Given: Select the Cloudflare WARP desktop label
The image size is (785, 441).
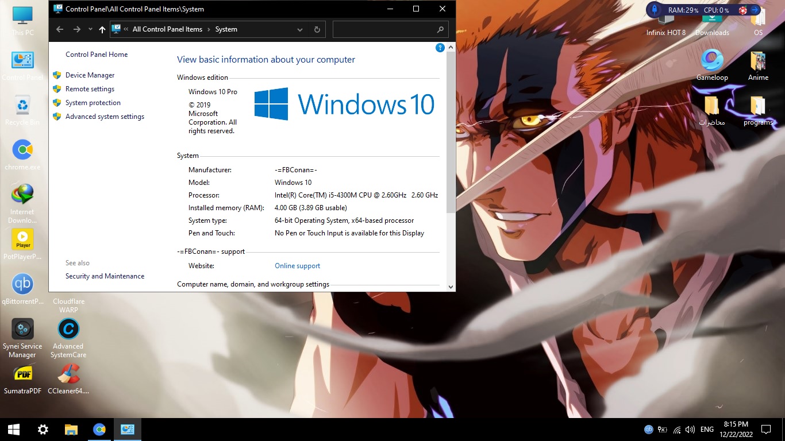Looking at the screenshot, I should [68, 305].
